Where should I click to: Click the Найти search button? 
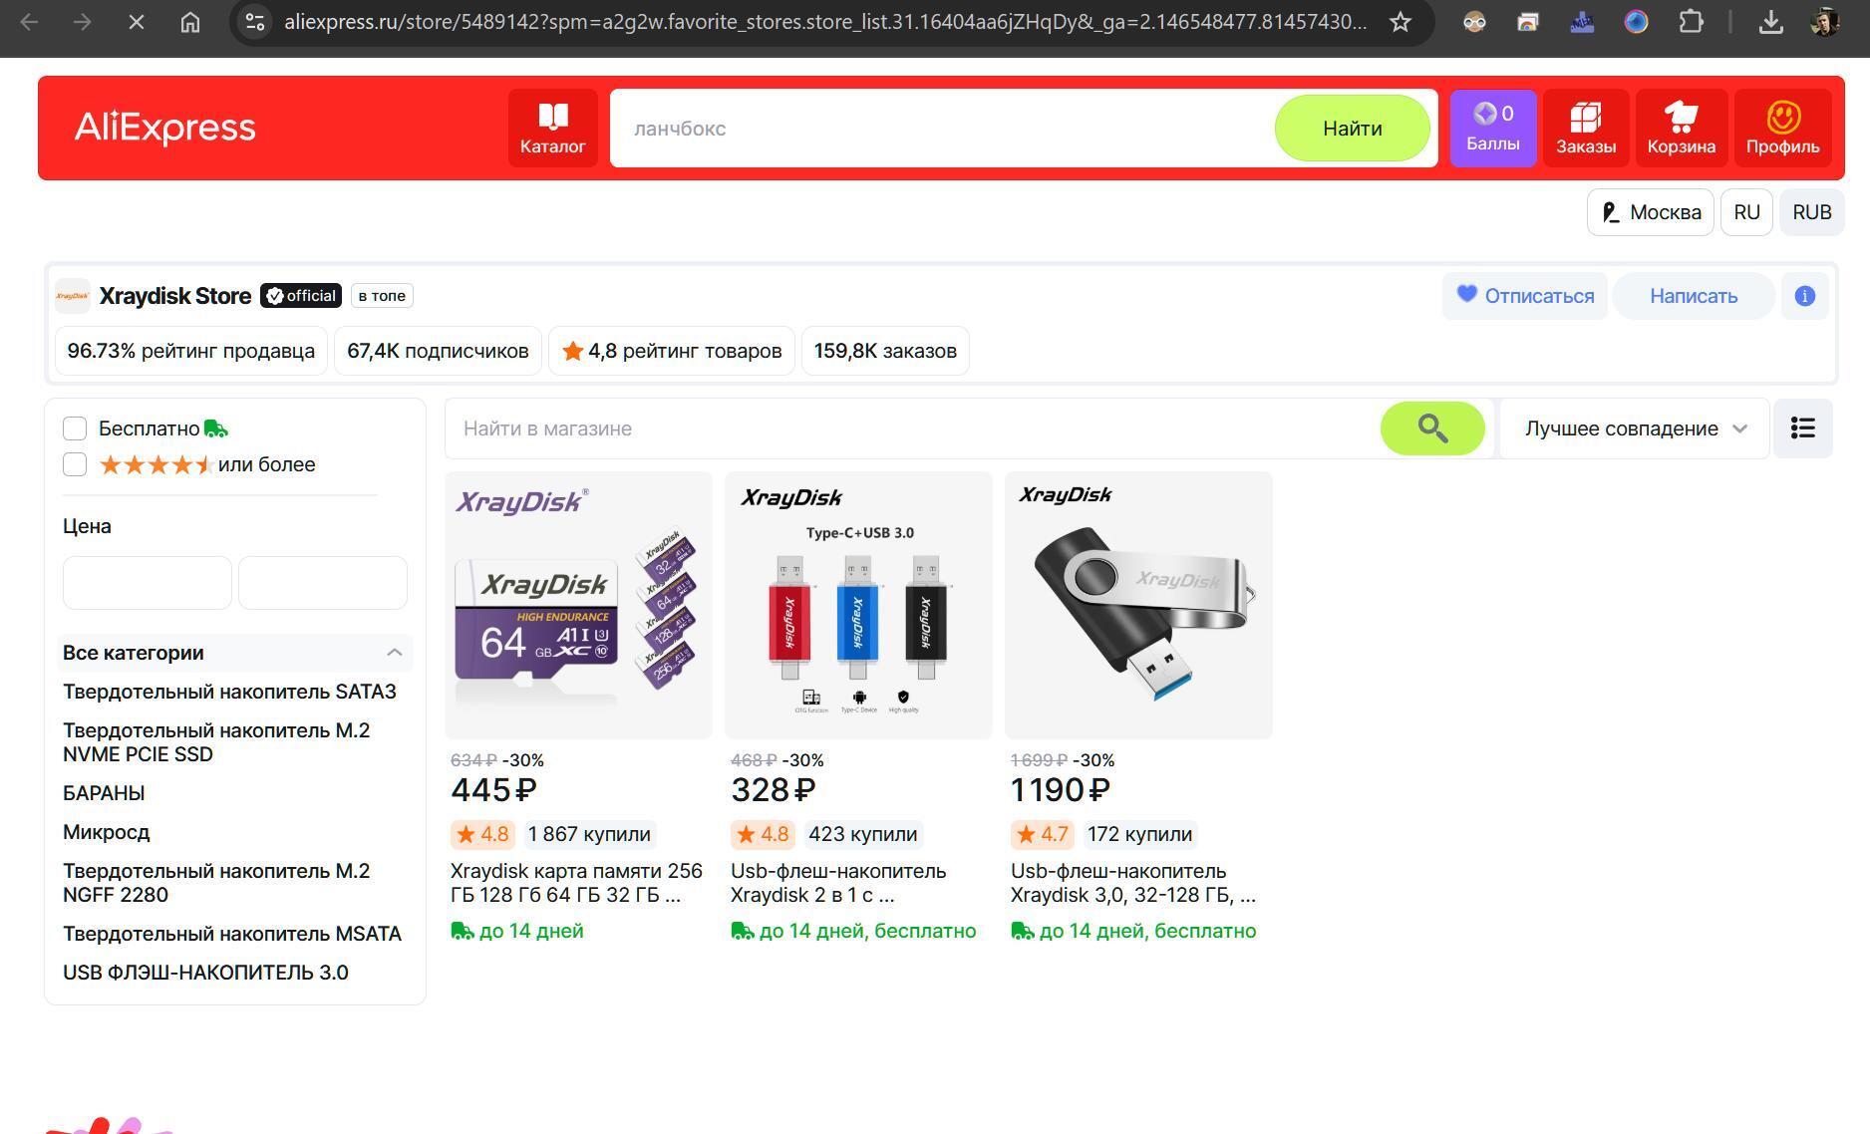1352,129
